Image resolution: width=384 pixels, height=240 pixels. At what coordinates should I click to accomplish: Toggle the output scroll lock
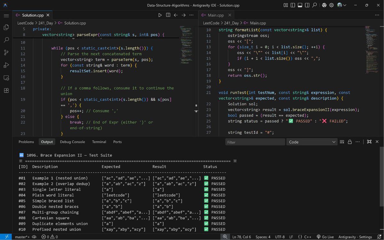350,142
